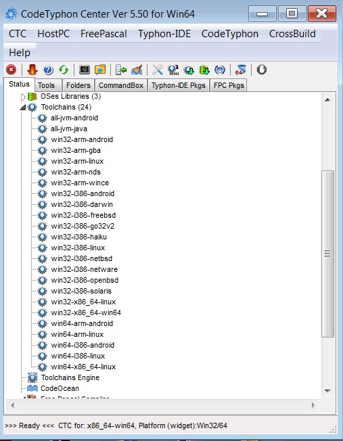Open the black terminal console icon
This screenshot has width=343, height=441.
pos(85,70)
